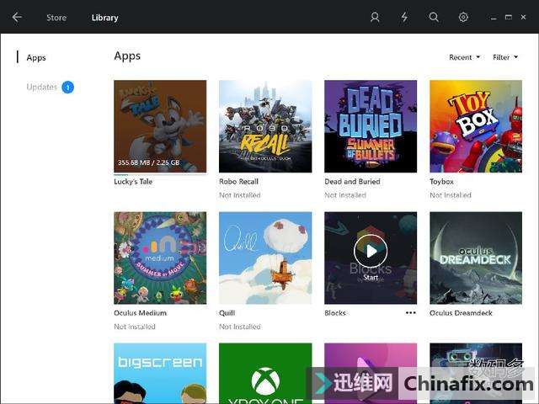The height and width of the screenshot is (404, 539).
Task: Open the settings gear icon
Action: (x=463, y=17)
